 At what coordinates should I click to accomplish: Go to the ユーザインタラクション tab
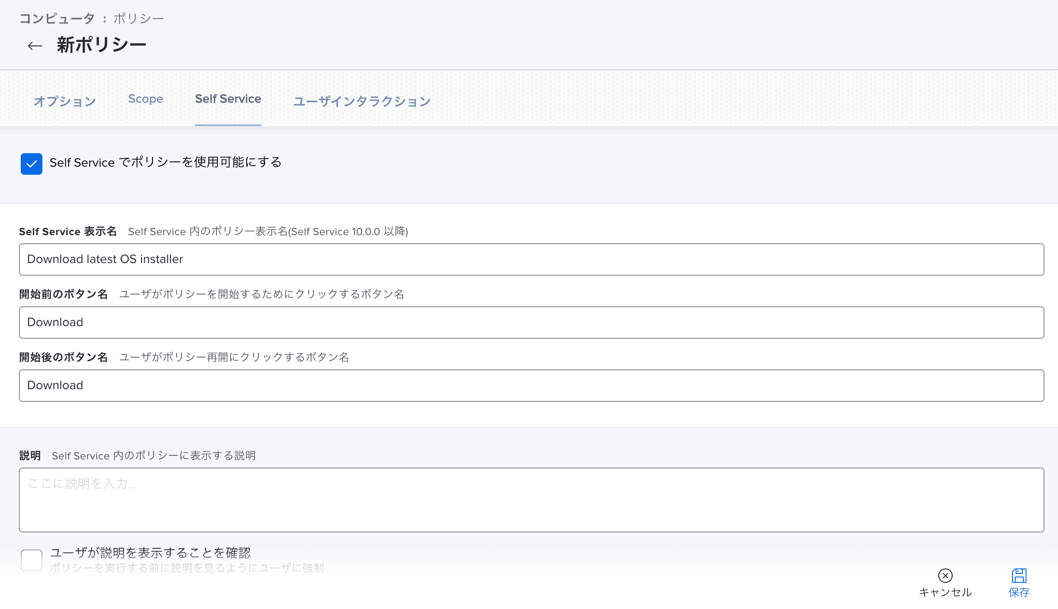(x=362, y=101)
